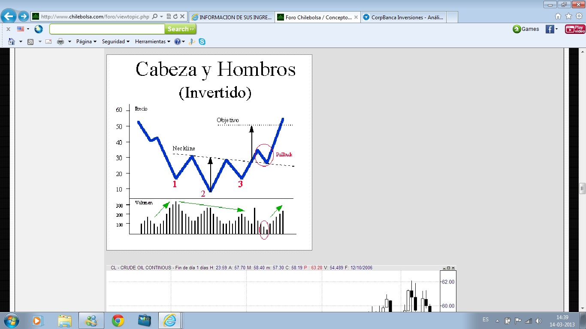Screen dimensions: 586x329
Task: Open the Internet Explorer Home icon near window controls
Action: point(558,16)
